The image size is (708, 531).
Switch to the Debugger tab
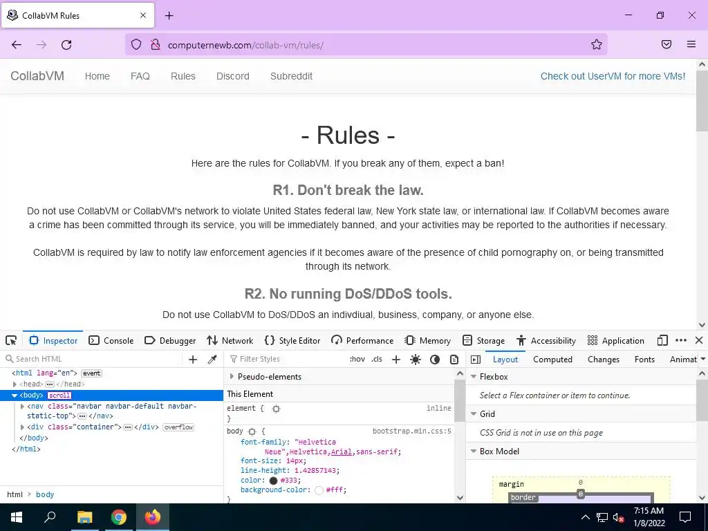coord(170,340)
